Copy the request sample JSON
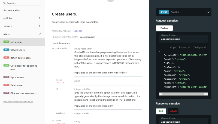The width and height of the screenshot is (218, 124). click(x=173, y=47)
